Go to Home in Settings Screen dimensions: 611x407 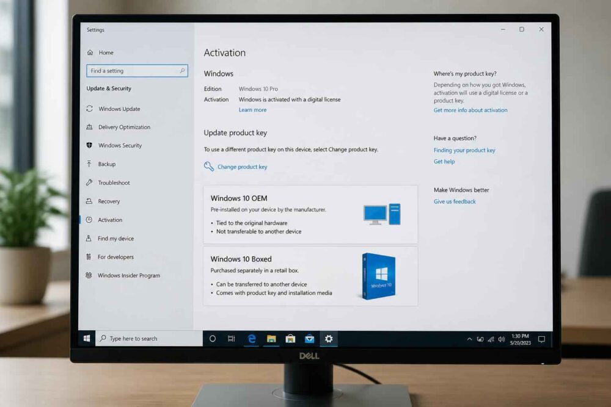pyautogui.click(x=106, y=52)
